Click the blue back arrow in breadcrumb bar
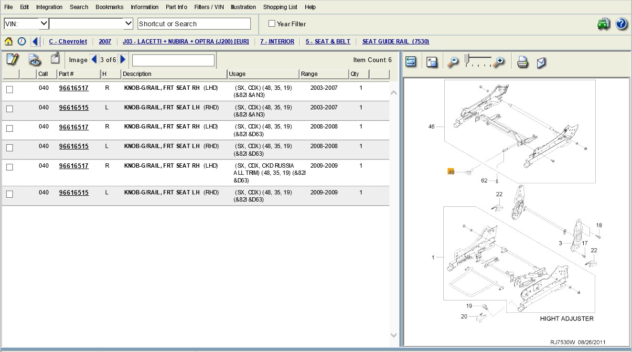Screen dimensions: 632x352 click(35, 42)
